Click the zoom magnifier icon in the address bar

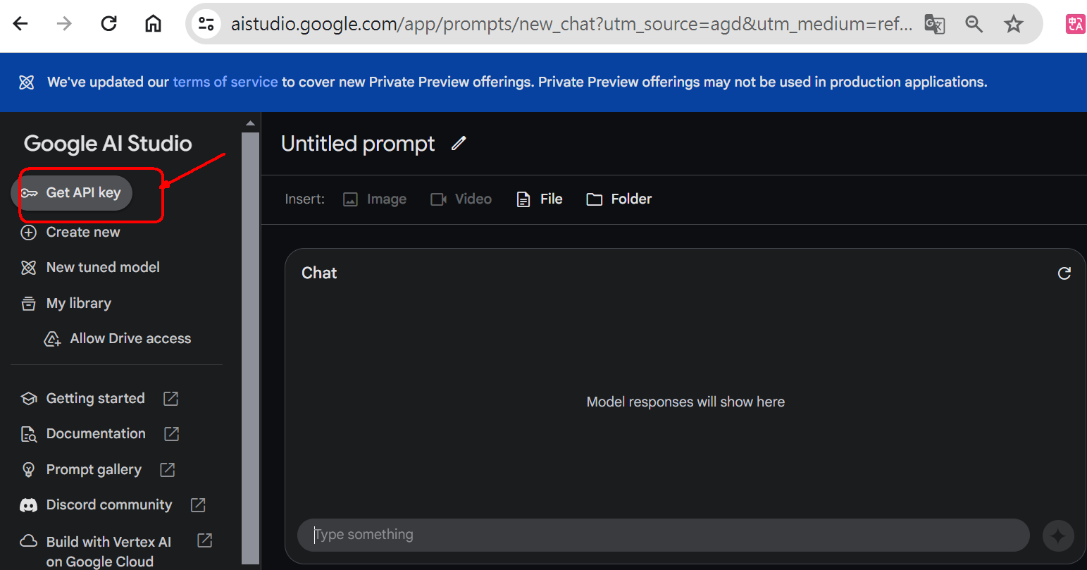coord(974,24)
